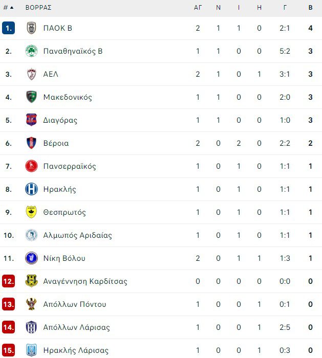Click the Πανσερραϊκός team crest
The image size is (322, 358).
(x=31, y=166)
